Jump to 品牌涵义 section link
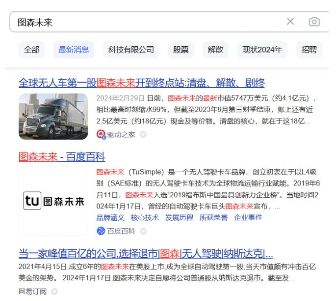The height and width of the screenshot is (301, 336). (110, 217)
